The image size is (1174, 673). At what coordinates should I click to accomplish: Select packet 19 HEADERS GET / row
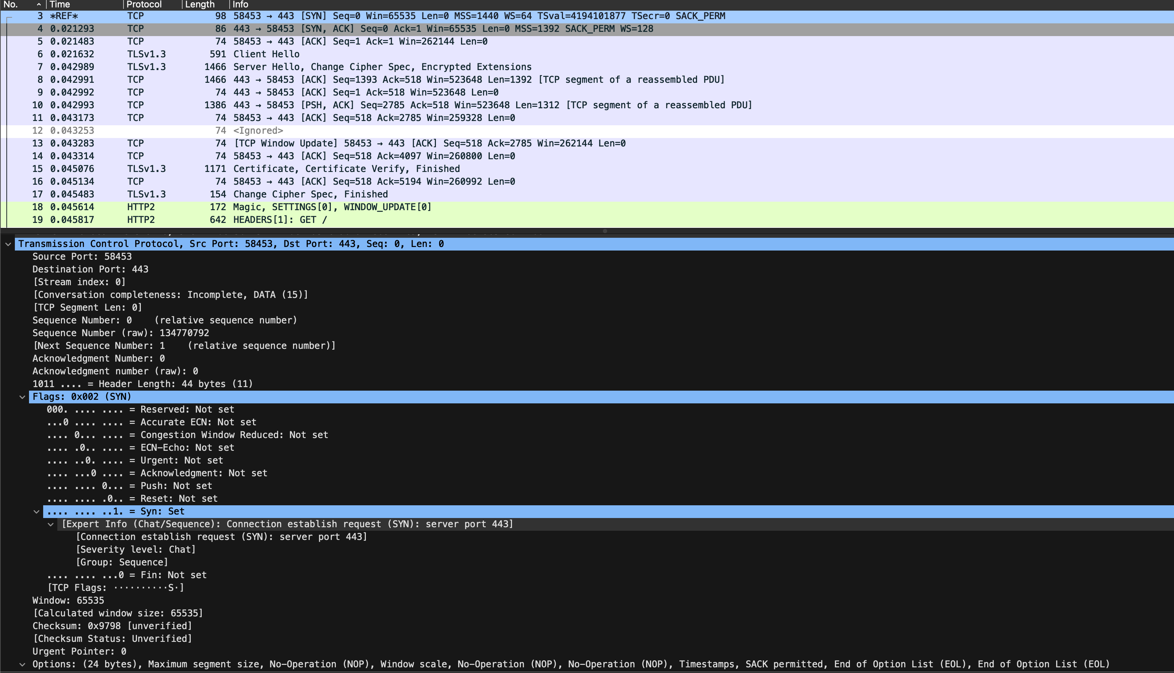(587, 220)
